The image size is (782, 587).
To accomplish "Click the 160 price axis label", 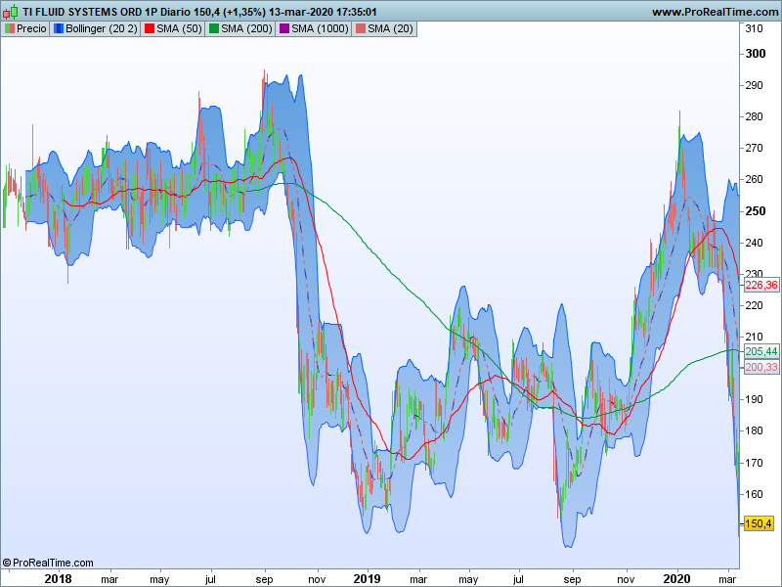I will (754, 494).
